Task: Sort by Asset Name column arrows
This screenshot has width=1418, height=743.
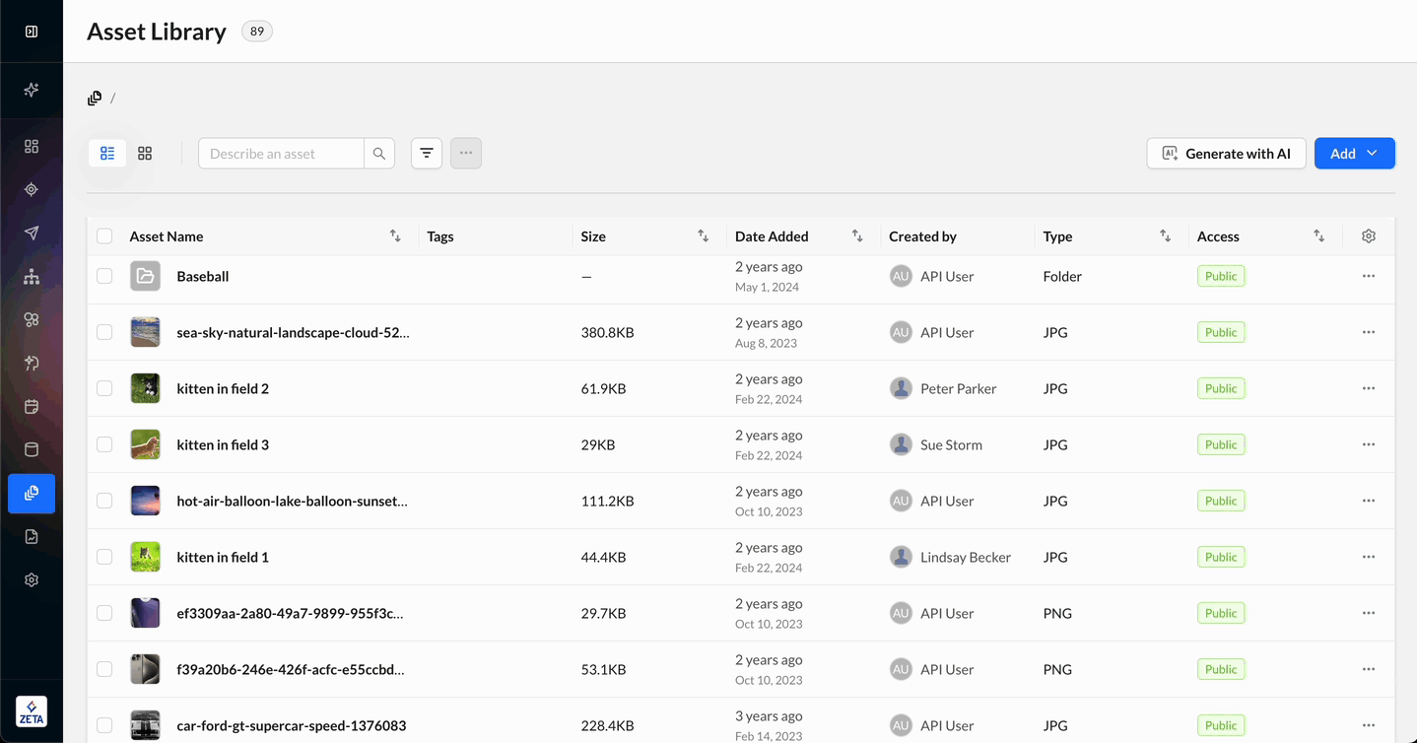Action: click(395, 236)
